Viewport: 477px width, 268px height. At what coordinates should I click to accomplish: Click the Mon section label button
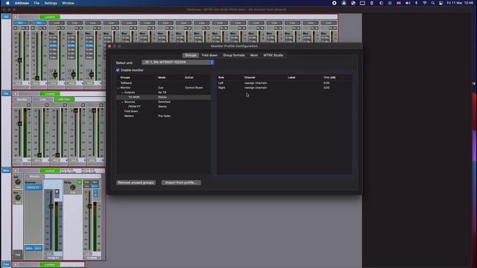tap(6, 170)
